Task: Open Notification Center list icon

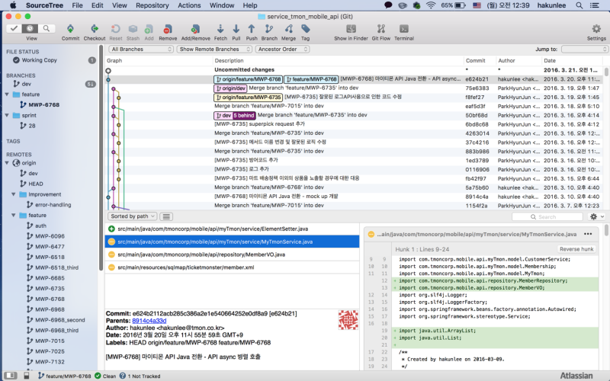Action: click(595, 5)
